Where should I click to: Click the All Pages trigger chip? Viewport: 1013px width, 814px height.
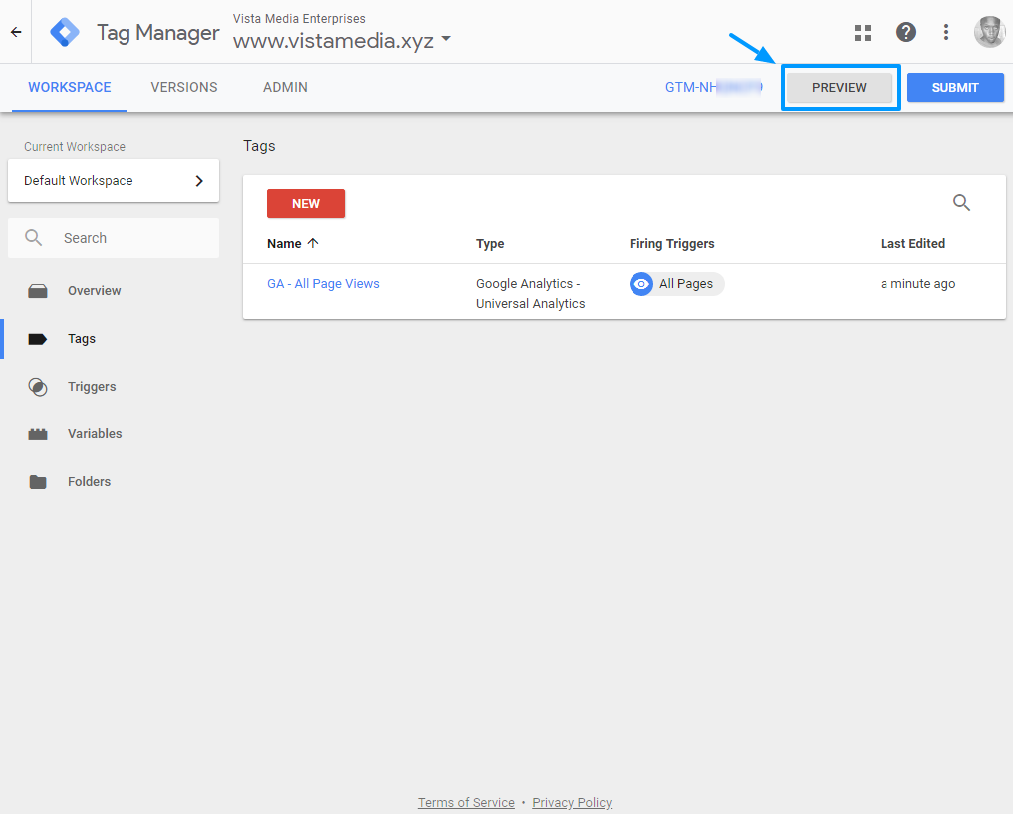677,284
